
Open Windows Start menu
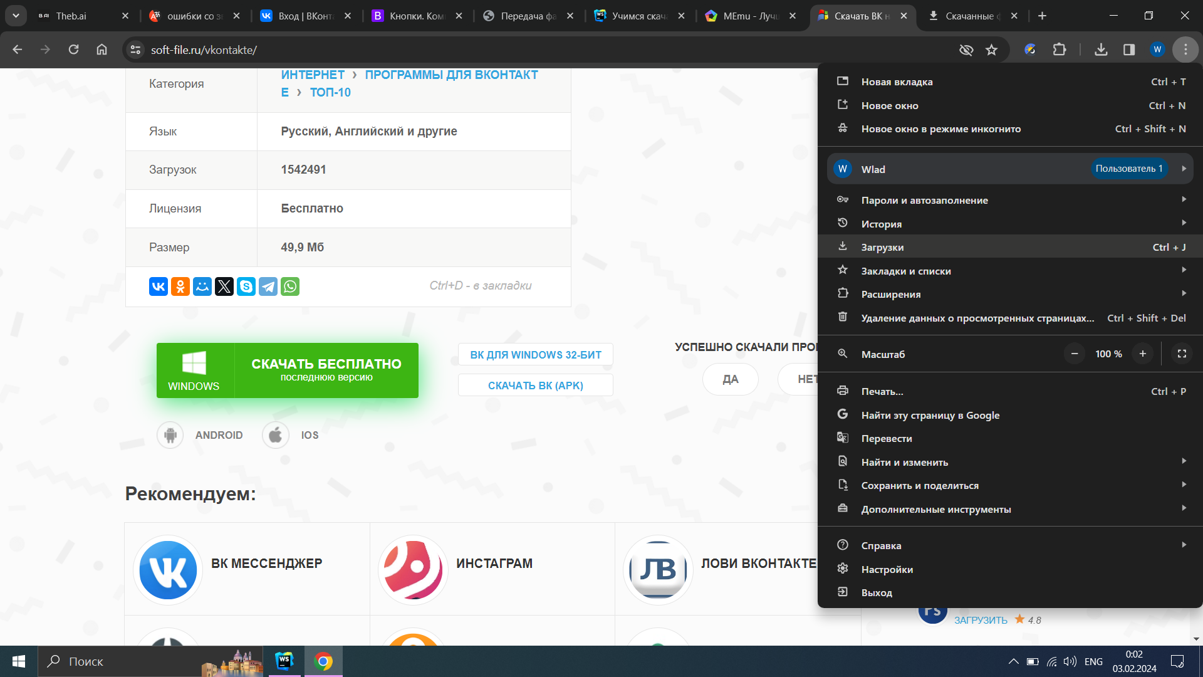click(x=19, y=661)
